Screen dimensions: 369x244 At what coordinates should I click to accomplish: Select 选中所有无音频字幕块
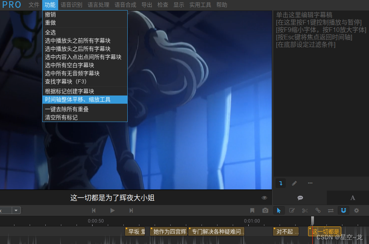[x=85, y=74]
